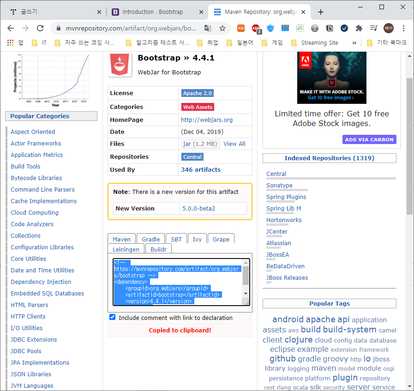Screen dimensions: 414x391
Task: Open the 346 artifacts link
Action: 201,169
